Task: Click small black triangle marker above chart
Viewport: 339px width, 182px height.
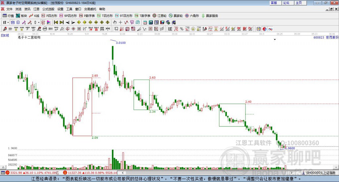Action: click(275, 39)
